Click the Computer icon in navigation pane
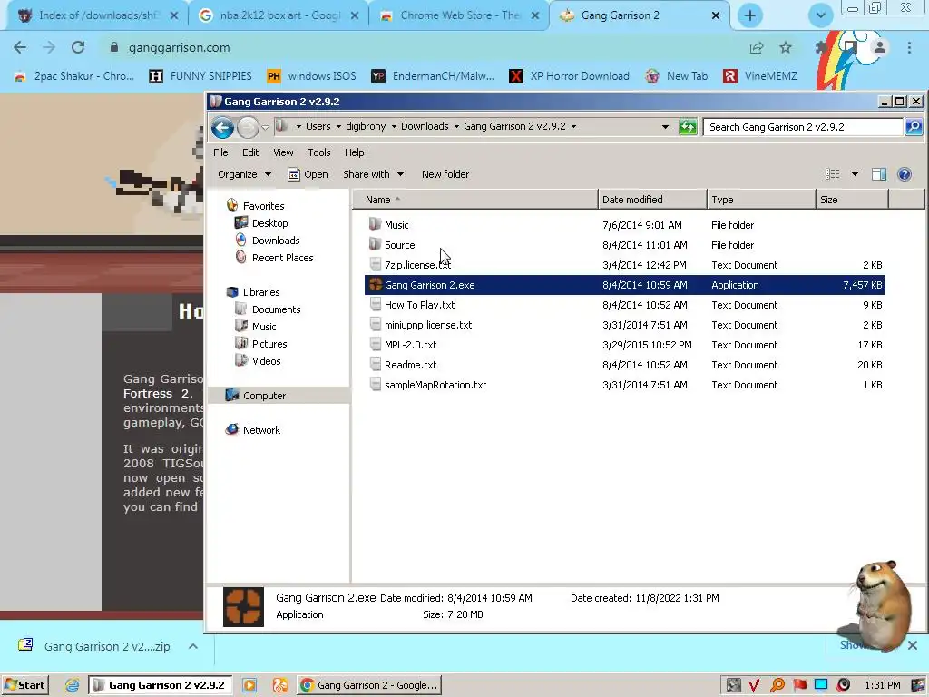Screen dimensions: 929x697 231,396
